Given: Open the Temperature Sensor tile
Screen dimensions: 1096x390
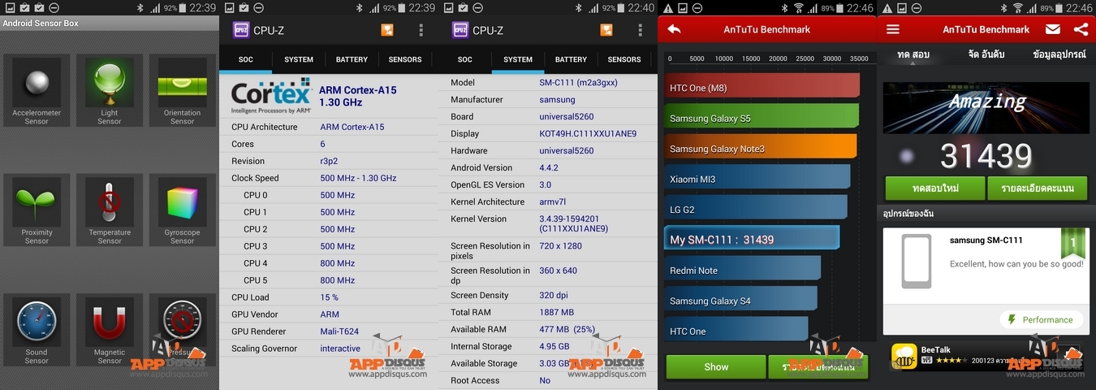Looking at the screenshot, I should 110,210.
